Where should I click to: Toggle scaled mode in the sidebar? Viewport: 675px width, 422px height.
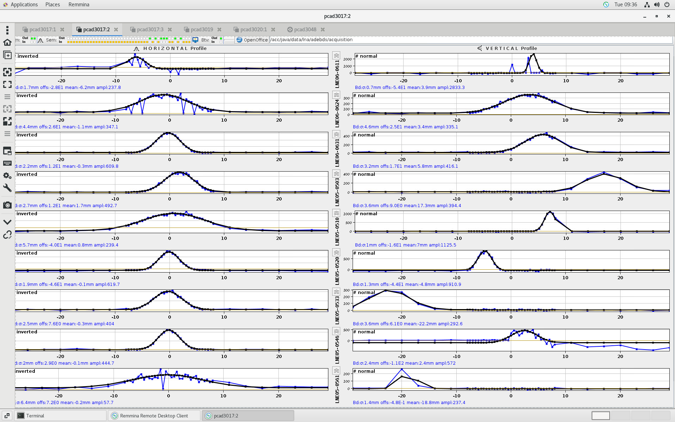(x=7, y=121)
